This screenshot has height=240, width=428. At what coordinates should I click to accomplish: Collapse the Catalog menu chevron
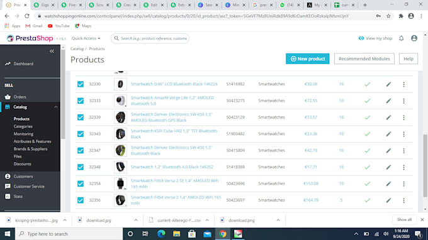tap(55, 107)
